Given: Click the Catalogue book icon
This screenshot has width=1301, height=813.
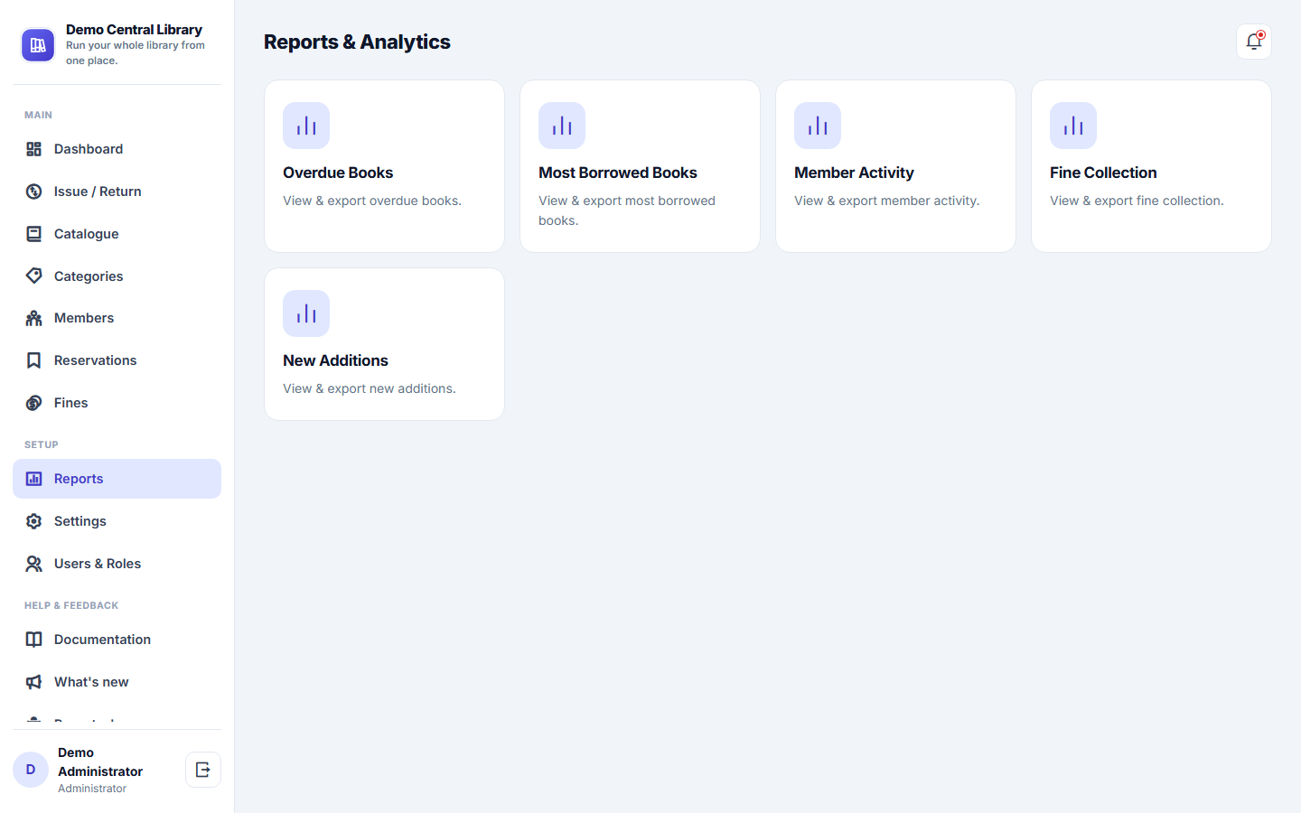Looking at the screenshot, I should point(33,234).
